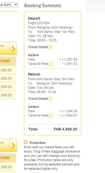Click the Total THB 4,598.00 amount
Viewport: 105px width, 173px height.
[65, 129]
